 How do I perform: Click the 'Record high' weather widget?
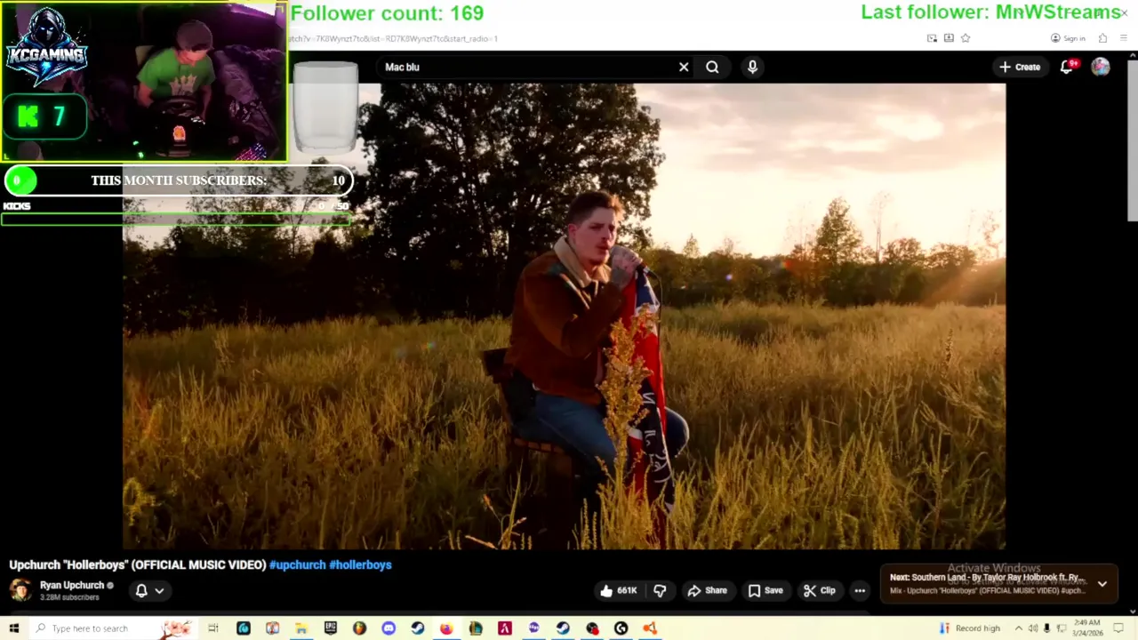(x=970, y=628)
